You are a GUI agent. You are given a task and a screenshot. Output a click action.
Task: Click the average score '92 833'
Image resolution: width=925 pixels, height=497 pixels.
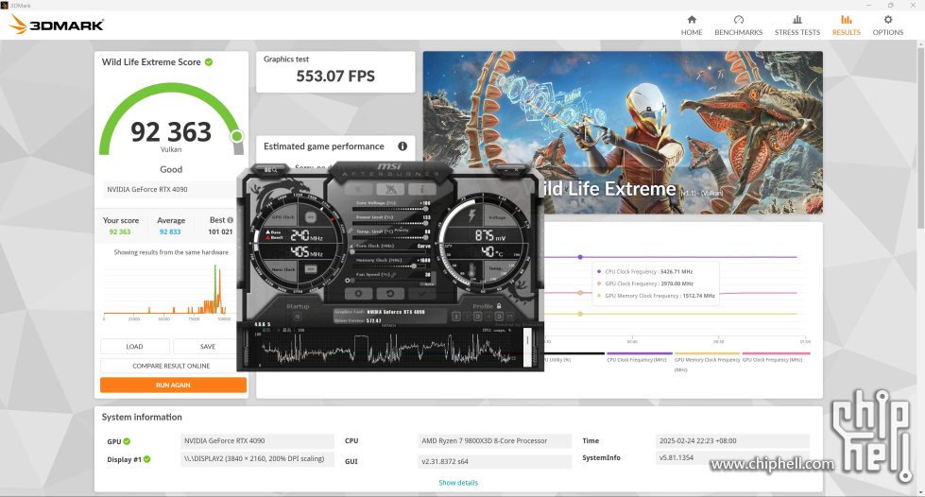coord(170,232)
